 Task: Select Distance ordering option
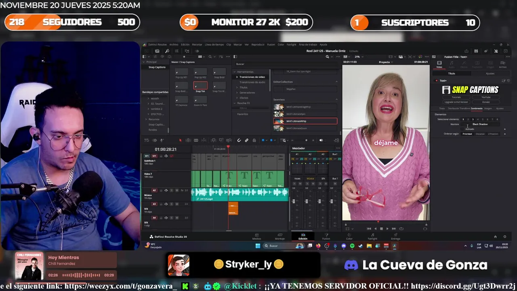(480, 134)
